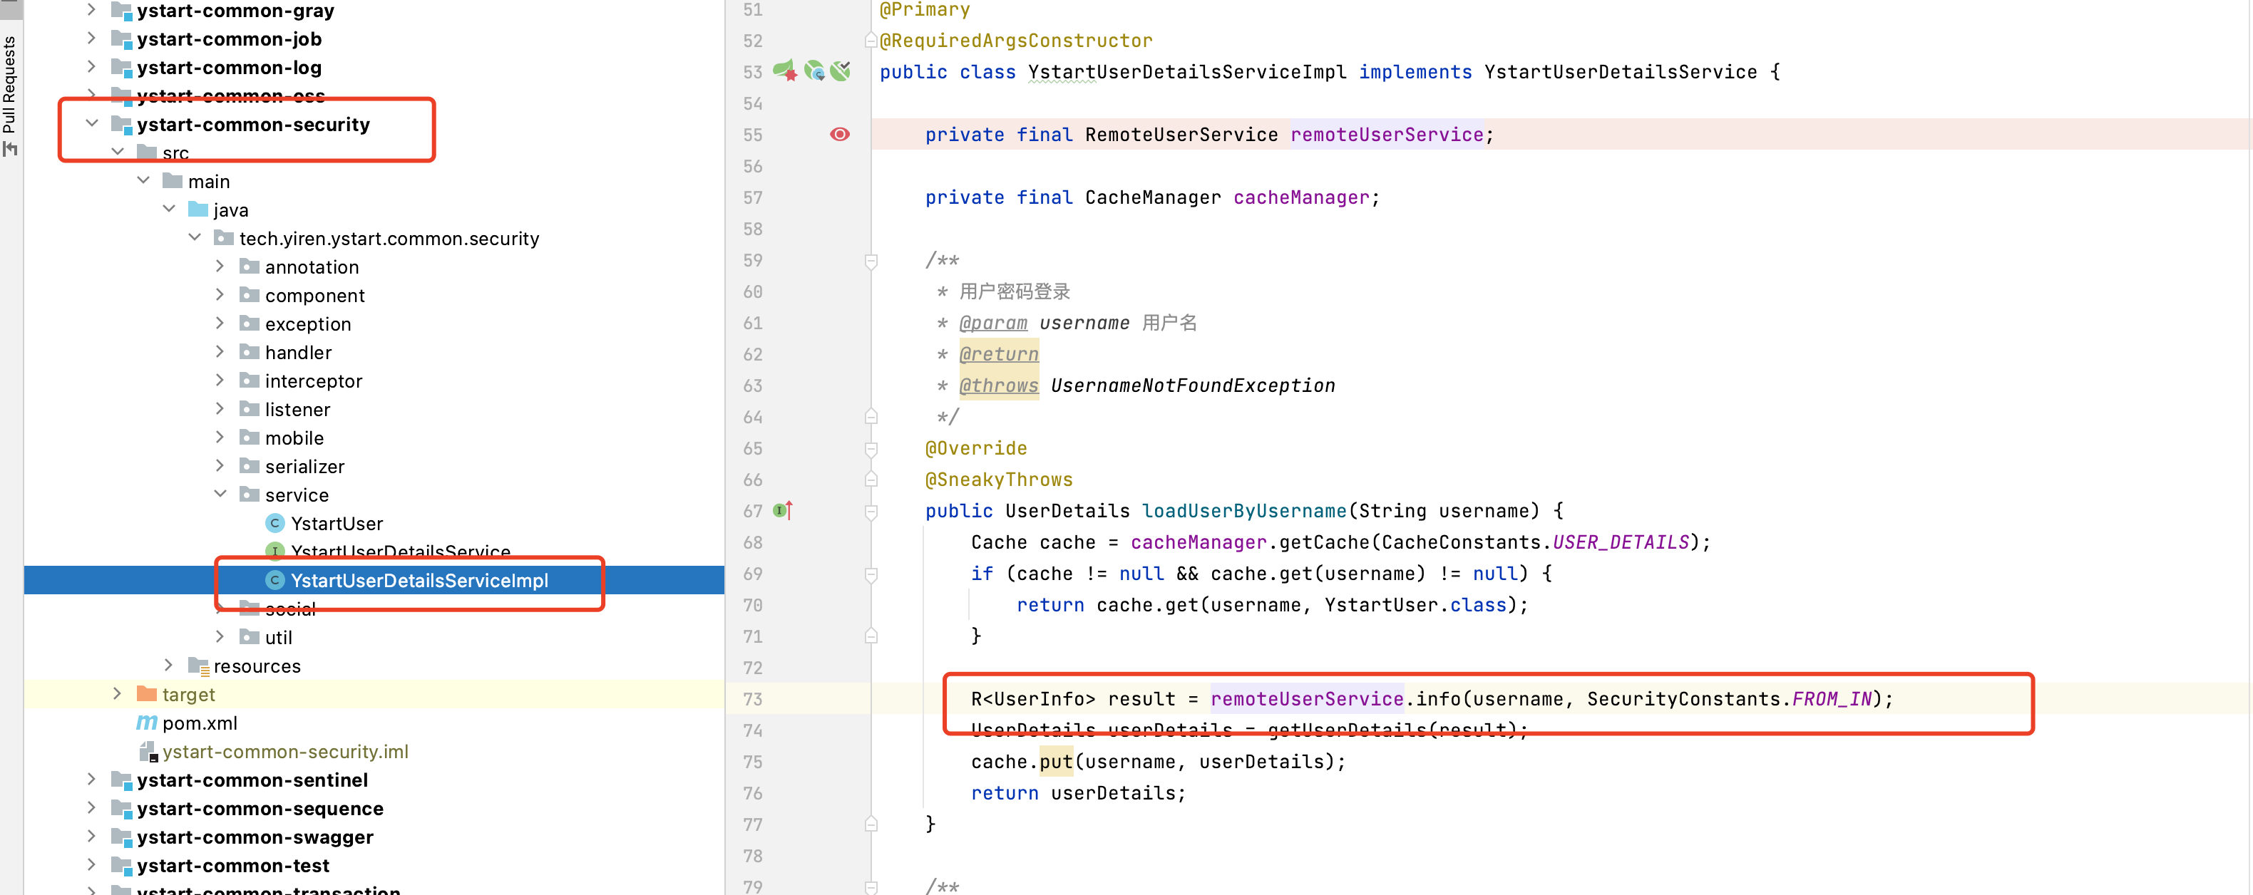Select the mobile folder in security package
Viewport: 2253px width, 895px height.
tap(296, 437)
